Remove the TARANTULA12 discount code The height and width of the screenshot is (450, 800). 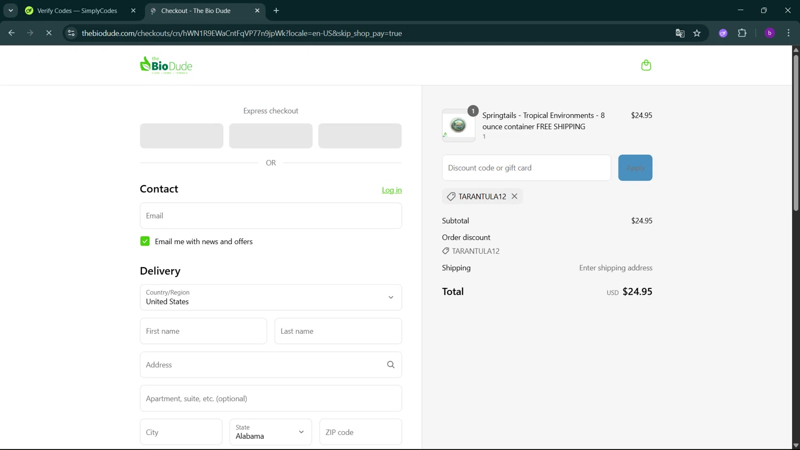(x=514, y=196)
